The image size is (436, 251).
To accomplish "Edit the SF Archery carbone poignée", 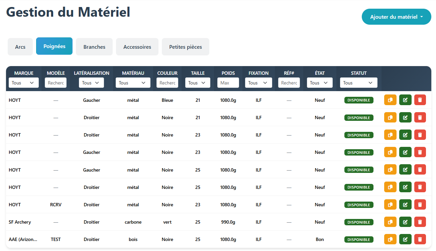I will pos(405,222).
